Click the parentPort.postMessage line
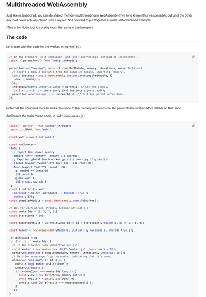This screenshot has width=206, height=297. pos(68,94)
